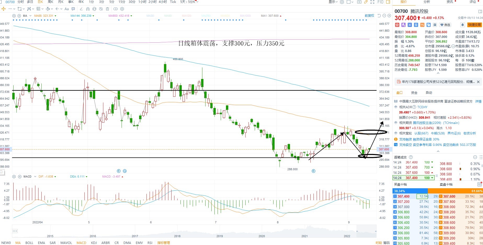Open MA indicator settings gear
Viewport: 483px width, 245px height.
pos(14,16)
